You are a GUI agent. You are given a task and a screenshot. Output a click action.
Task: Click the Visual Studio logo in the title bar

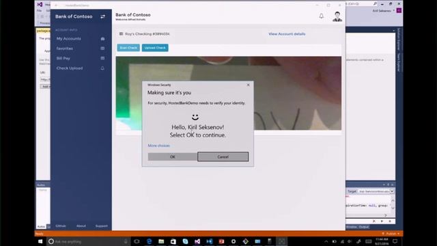click(40, 4)
